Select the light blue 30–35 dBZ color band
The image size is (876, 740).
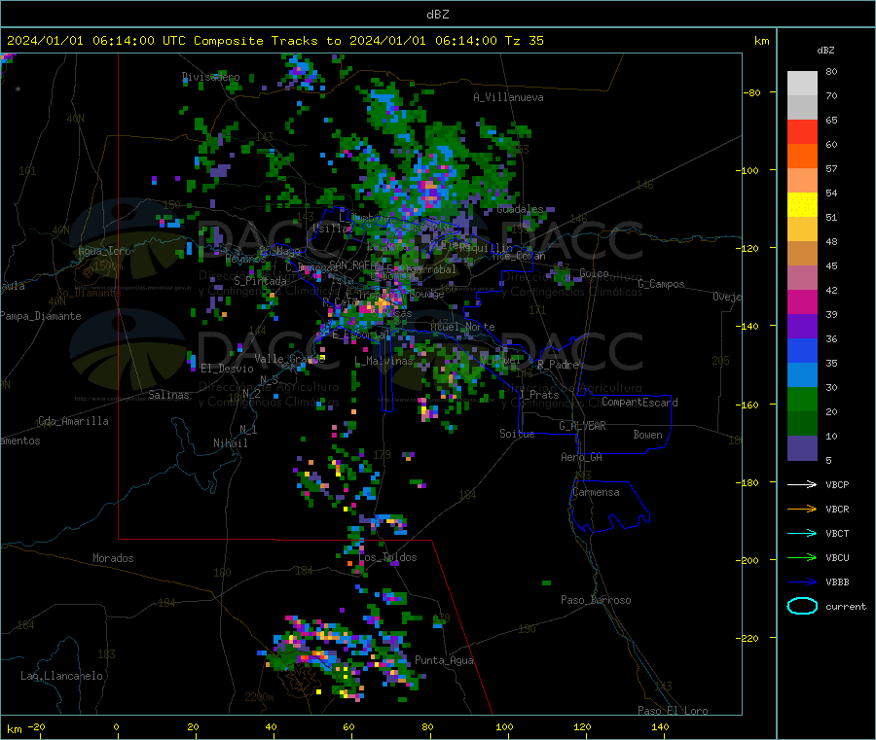pyautogui.click(x=802, y=375)
